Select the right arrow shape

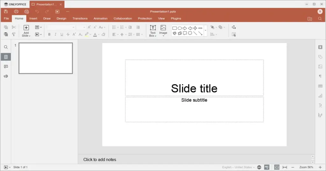pos(185,28)
